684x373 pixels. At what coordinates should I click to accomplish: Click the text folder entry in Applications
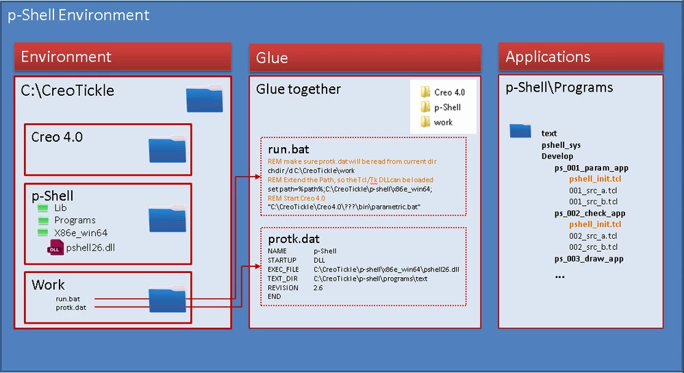(x=548, y=133)
